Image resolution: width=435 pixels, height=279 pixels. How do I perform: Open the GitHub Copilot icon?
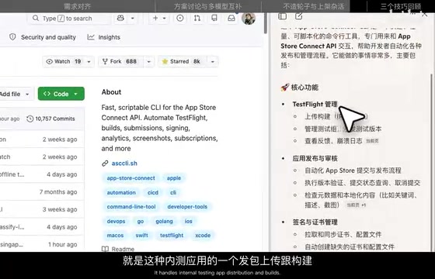click(x=120, y=19)
